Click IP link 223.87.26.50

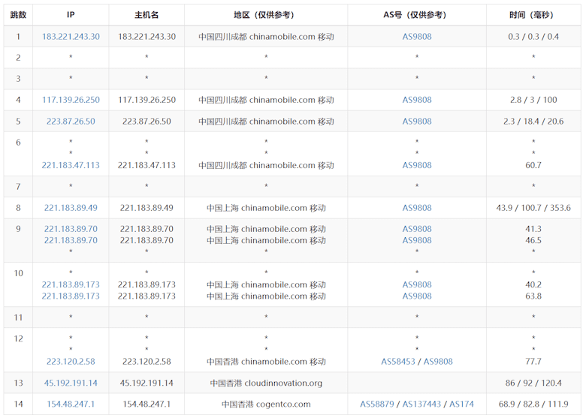[x=71, y=122]
